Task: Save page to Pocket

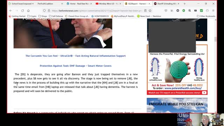Action: coord(166,10)
